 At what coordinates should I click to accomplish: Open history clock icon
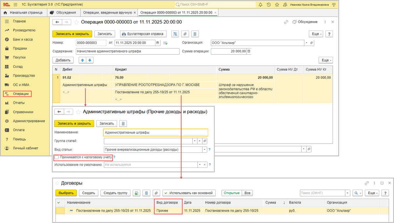pos(269,5)
